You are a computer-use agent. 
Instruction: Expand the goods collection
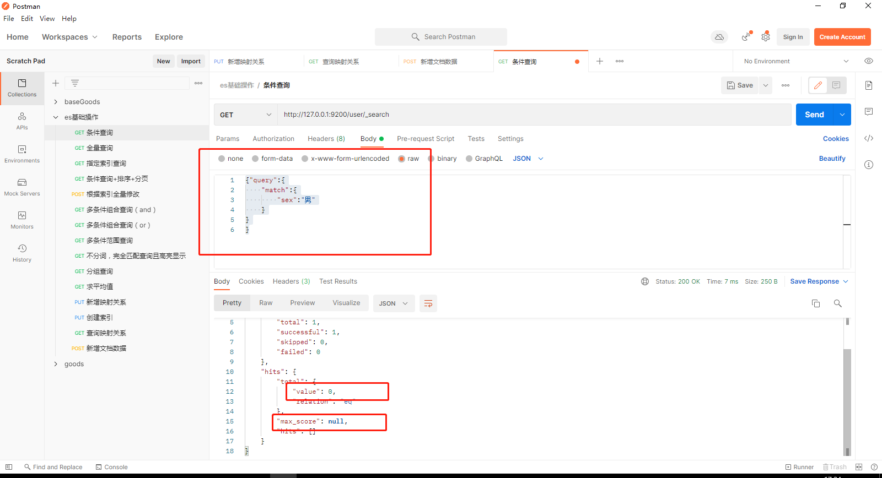coord(56,364)
